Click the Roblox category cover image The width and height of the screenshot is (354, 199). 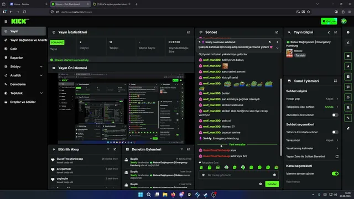[289, 53]
